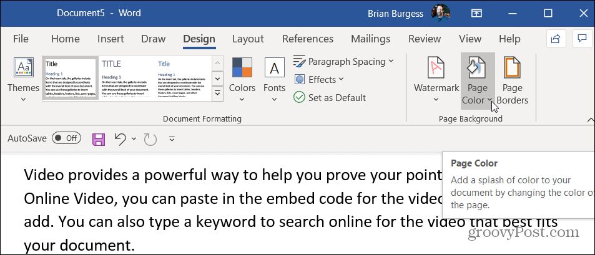The width and height of the screenshot is (595, 255).
Task: Toggle AutoSave switch
Action: (66, 138)
